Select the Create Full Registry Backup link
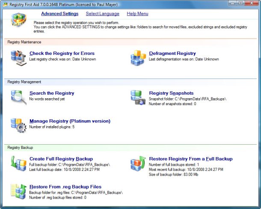The width and height of the screenshot is (261, 209). (61, 159)
